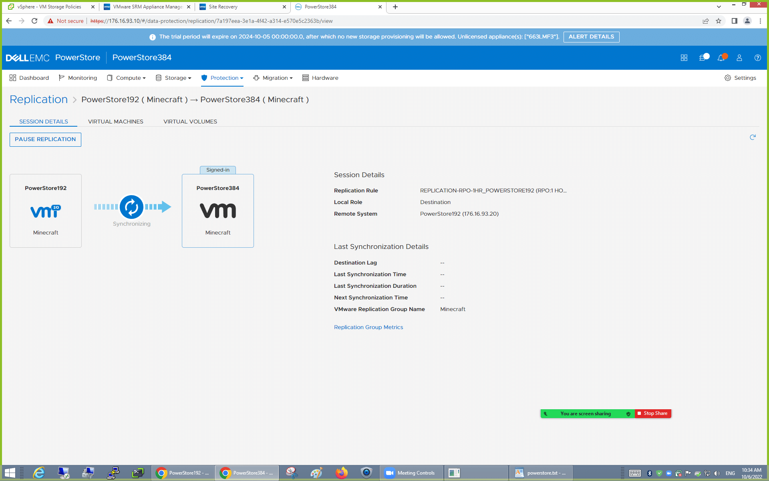Click the Synchronizing circular arrows icon
The image size is (769, 481).
131,207
